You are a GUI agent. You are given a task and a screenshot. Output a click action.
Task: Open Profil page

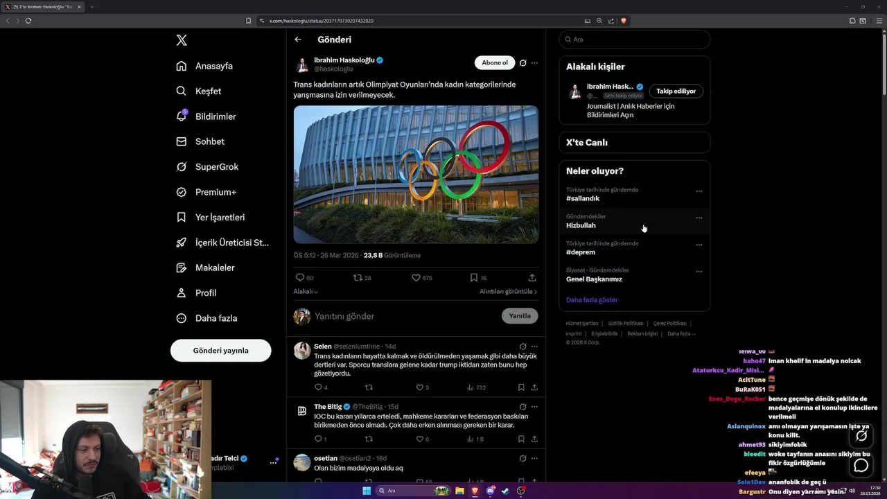pos(196,292)
